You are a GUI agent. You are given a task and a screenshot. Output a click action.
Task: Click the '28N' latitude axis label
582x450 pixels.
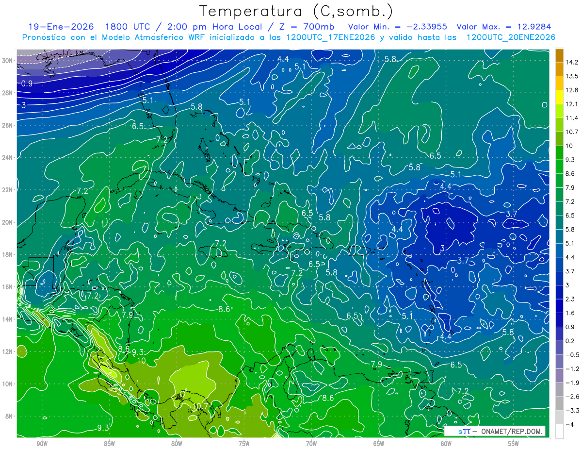[7, 93]
